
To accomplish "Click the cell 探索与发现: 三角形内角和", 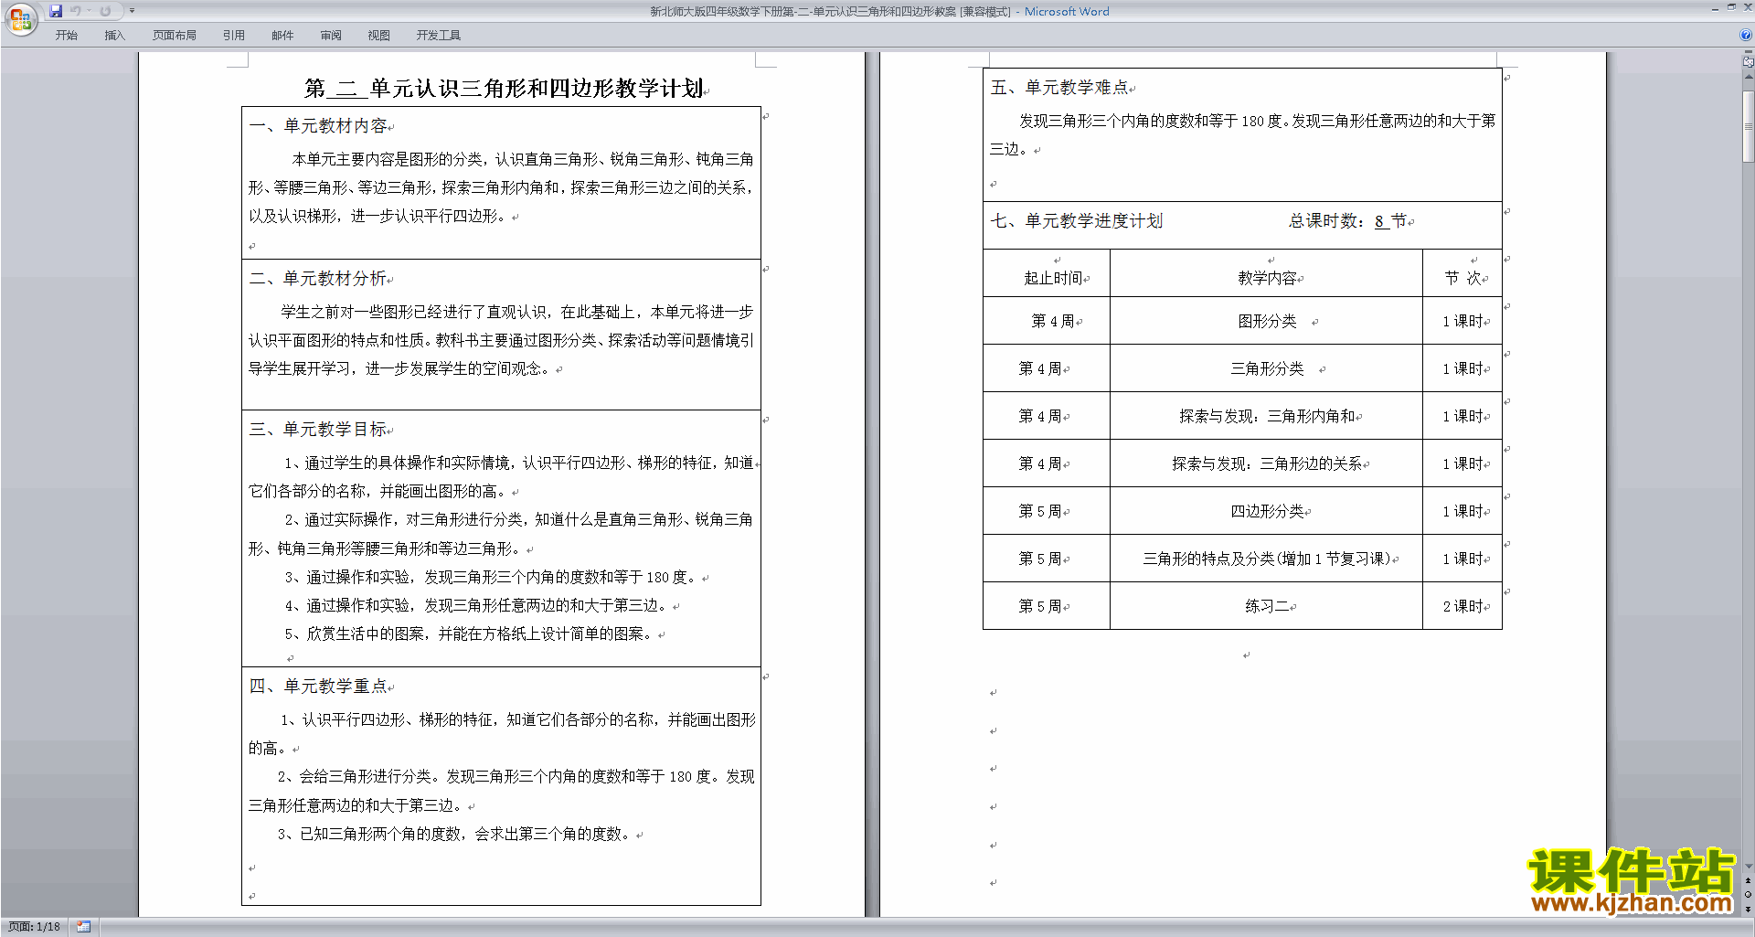I will click(x=1267, y=417).
